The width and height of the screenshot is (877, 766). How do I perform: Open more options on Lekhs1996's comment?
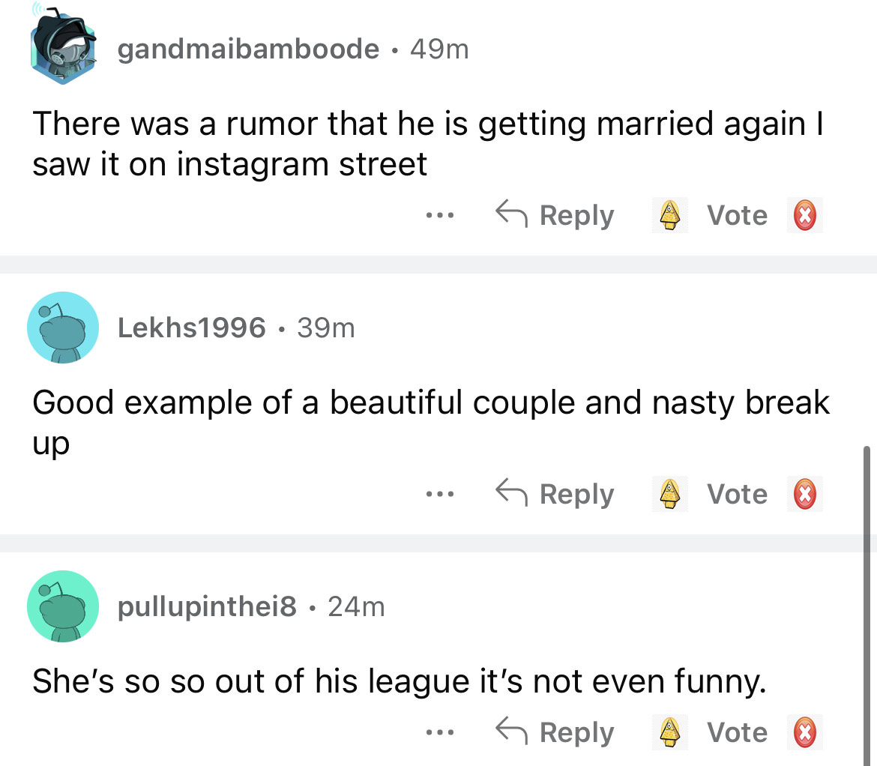pyautogui.click(x=436, y=495)
